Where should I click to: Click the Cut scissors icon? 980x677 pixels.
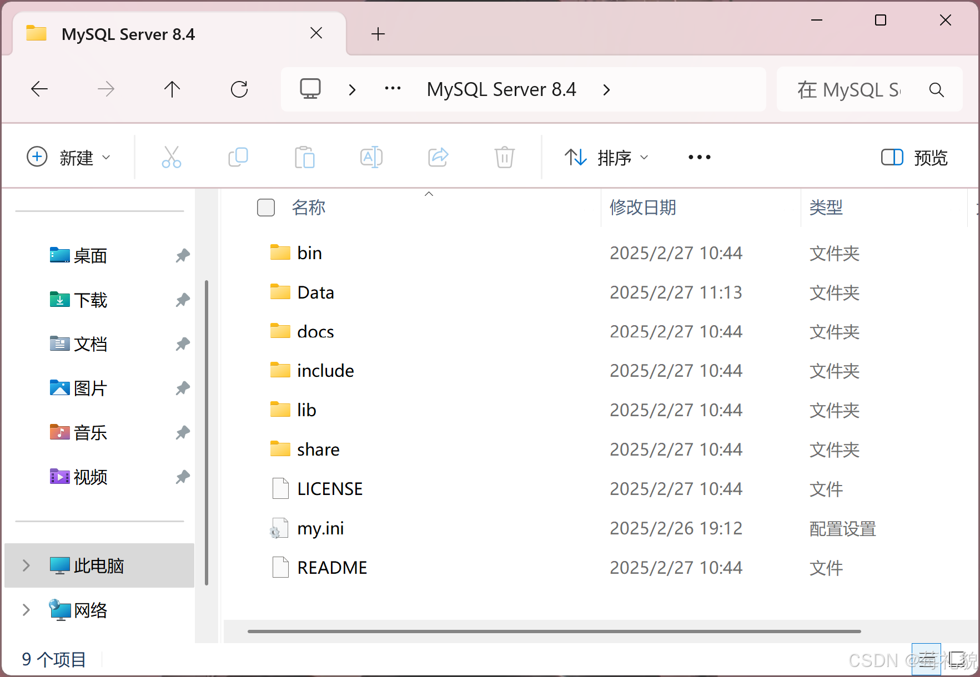pos(172,157)
